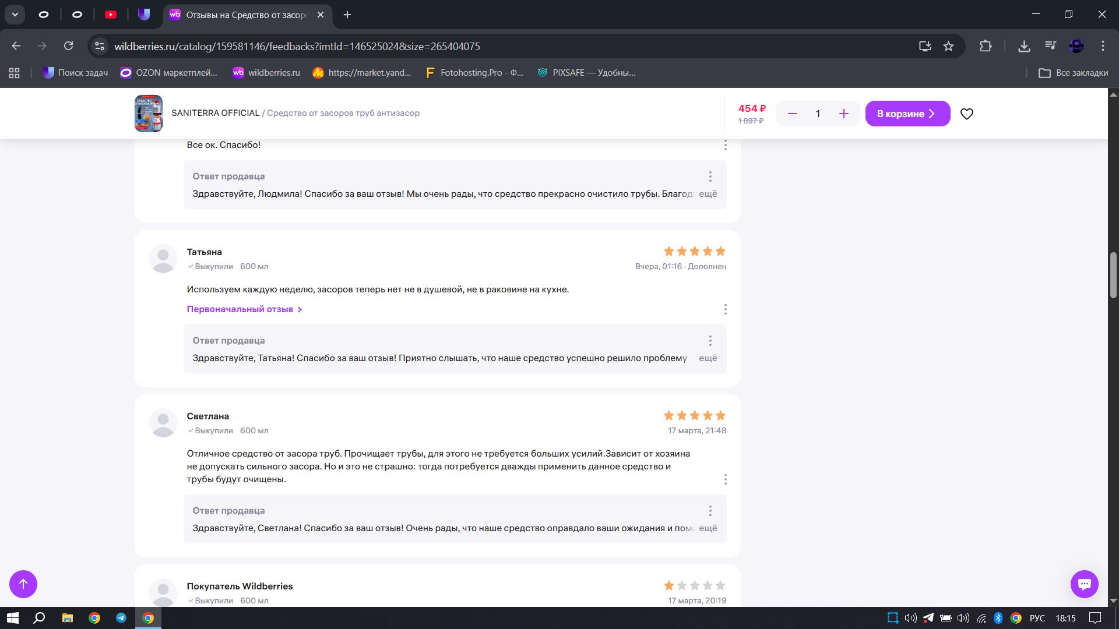Open three-dot menu on Татьяна's review

click(x=725, y=309)
